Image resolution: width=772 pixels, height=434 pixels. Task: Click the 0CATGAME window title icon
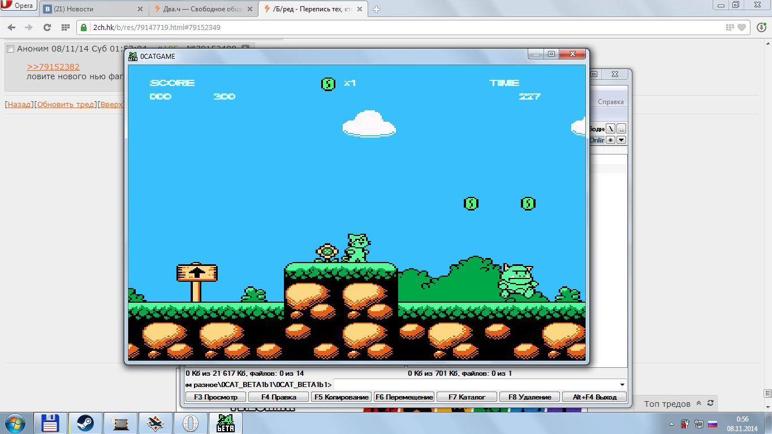[133, 57]
